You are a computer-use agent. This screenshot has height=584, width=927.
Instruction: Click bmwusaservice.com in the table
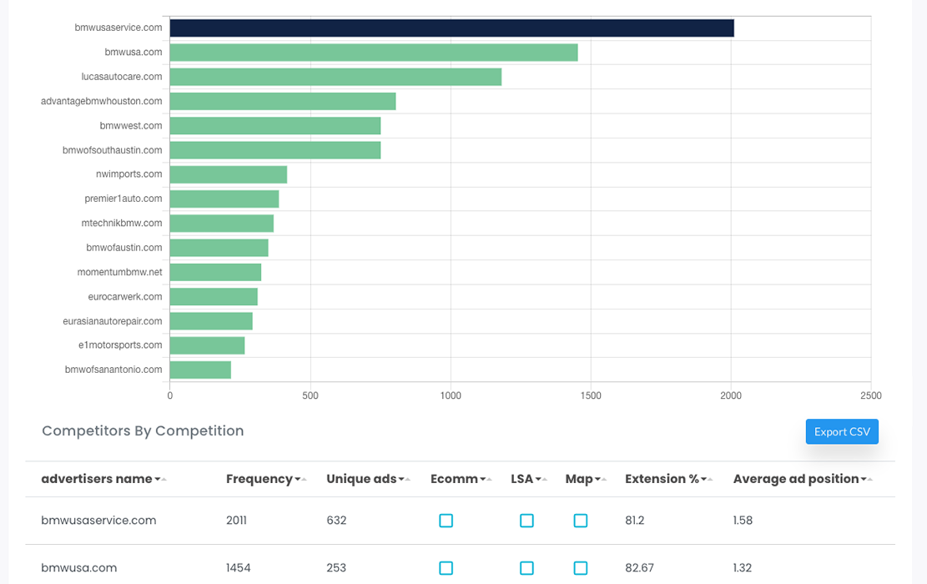click(98, 520)
